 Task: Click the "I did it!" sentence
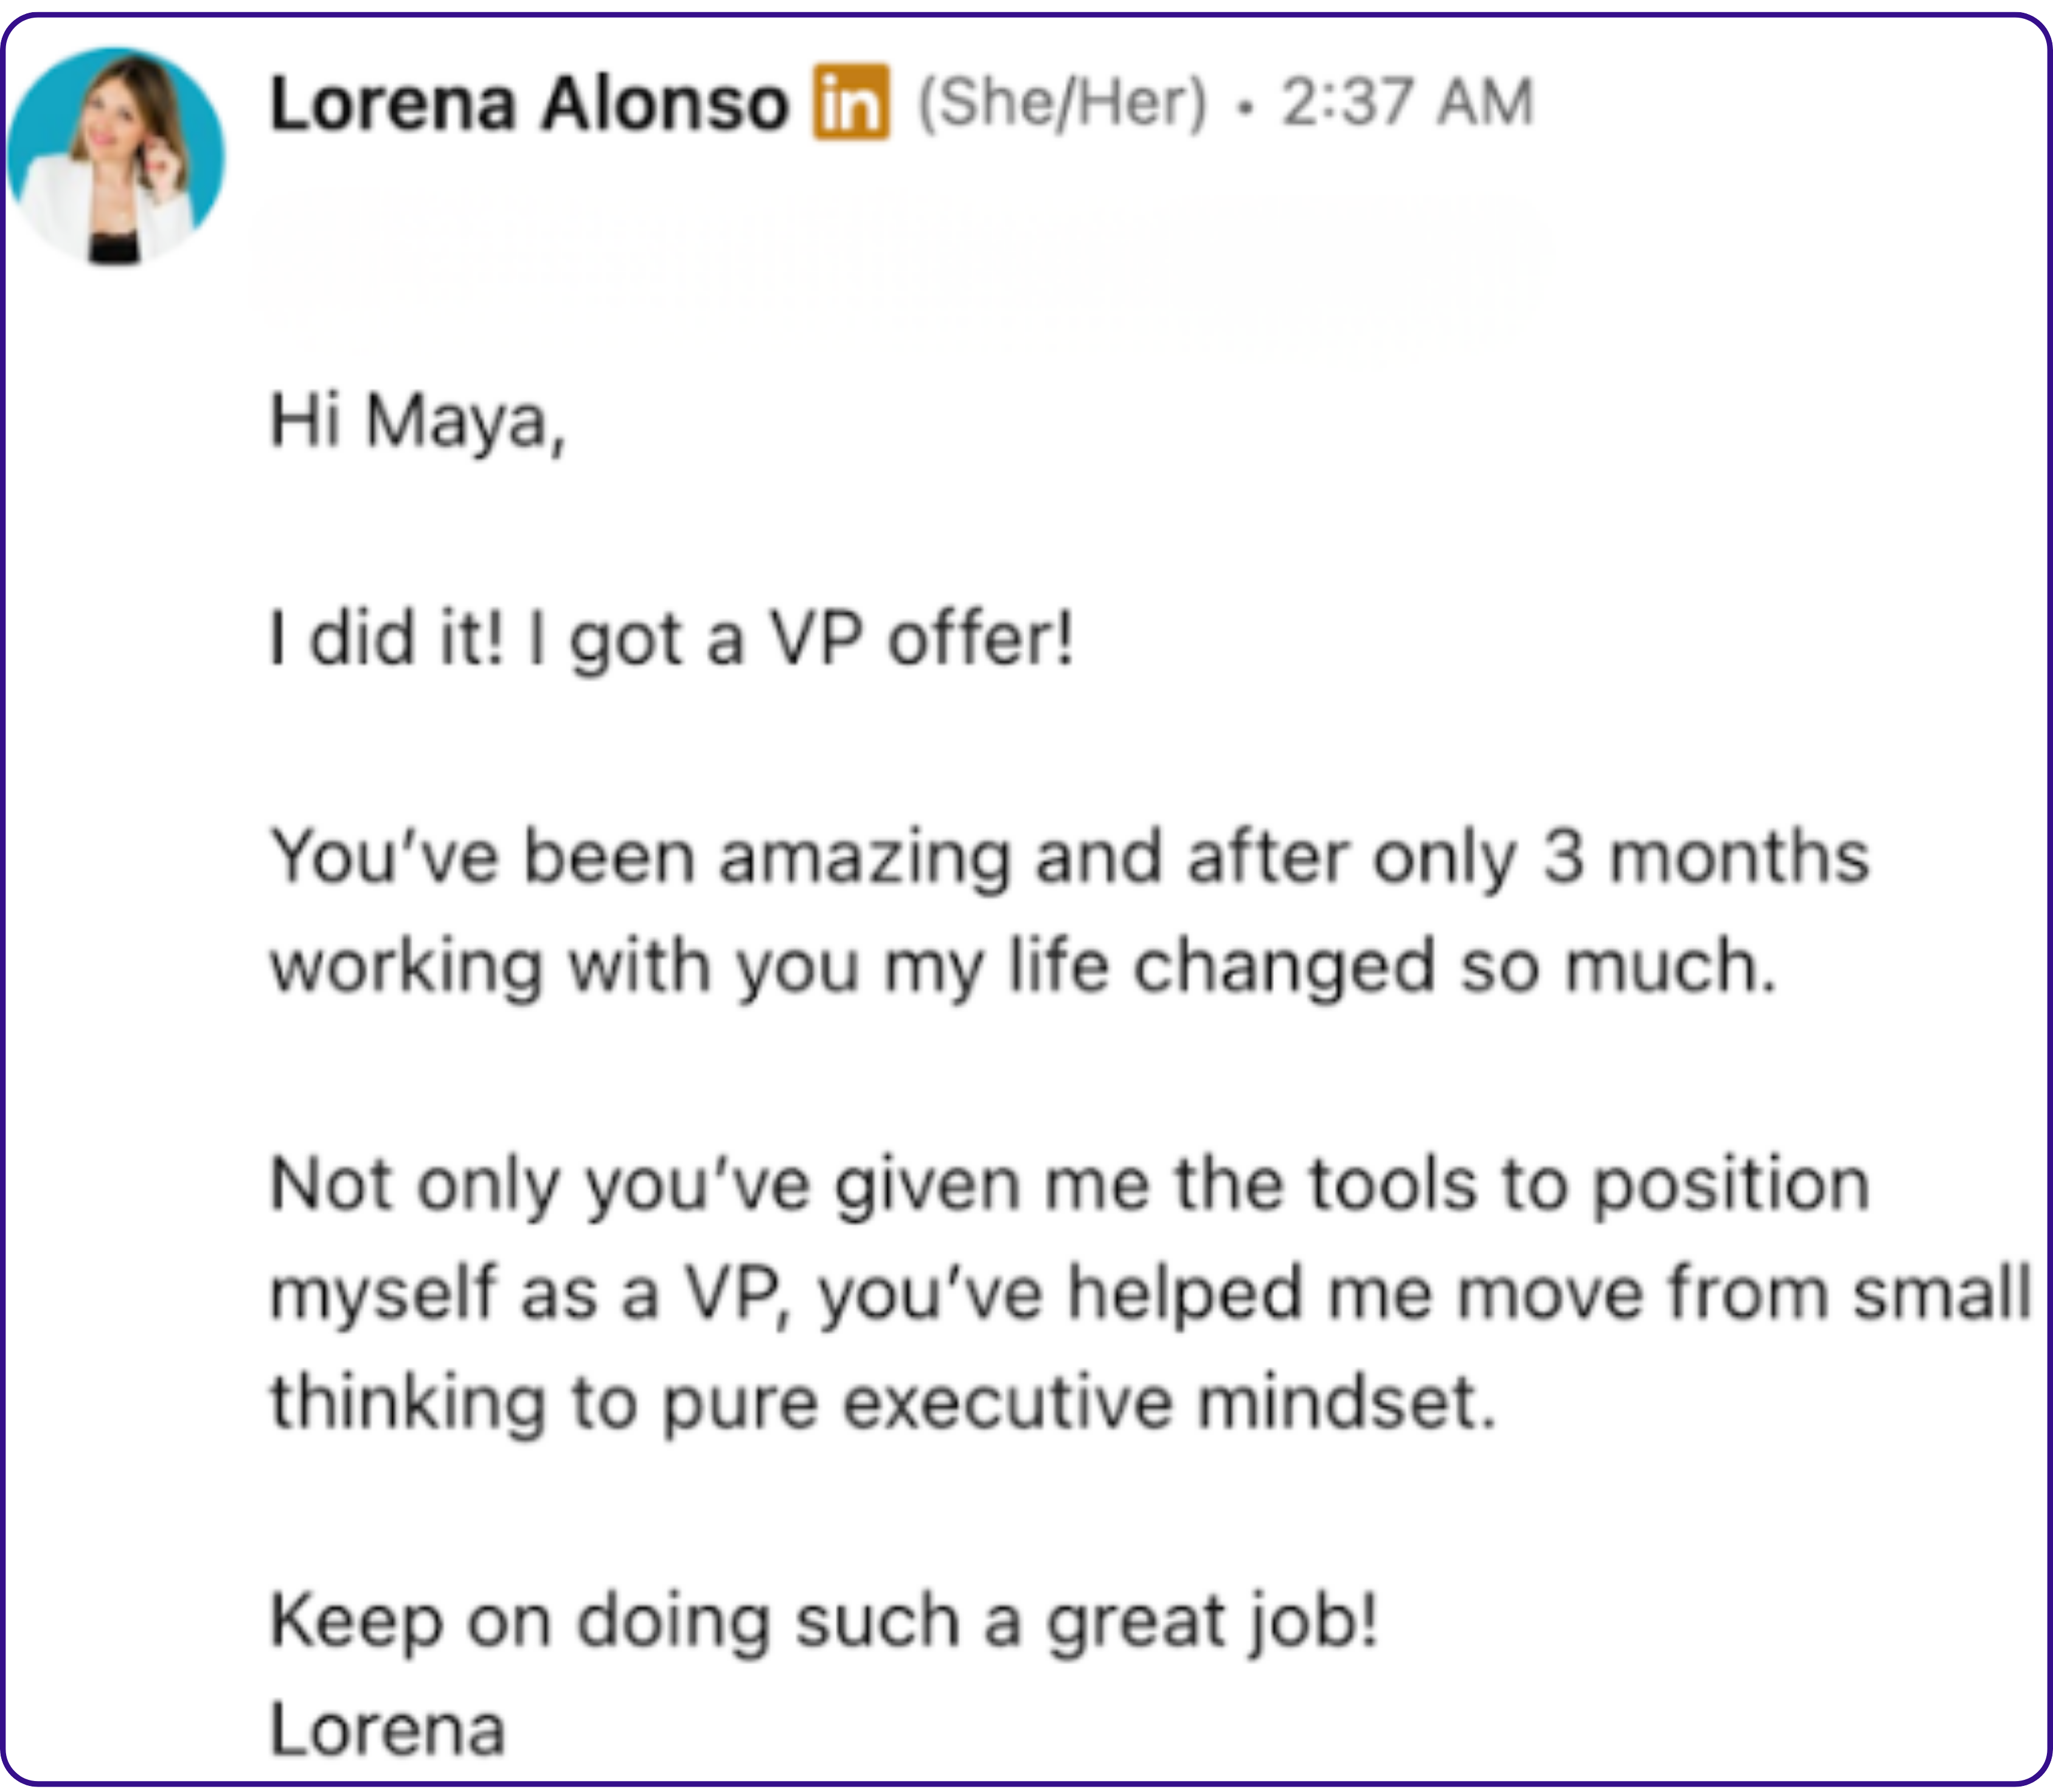388,640
